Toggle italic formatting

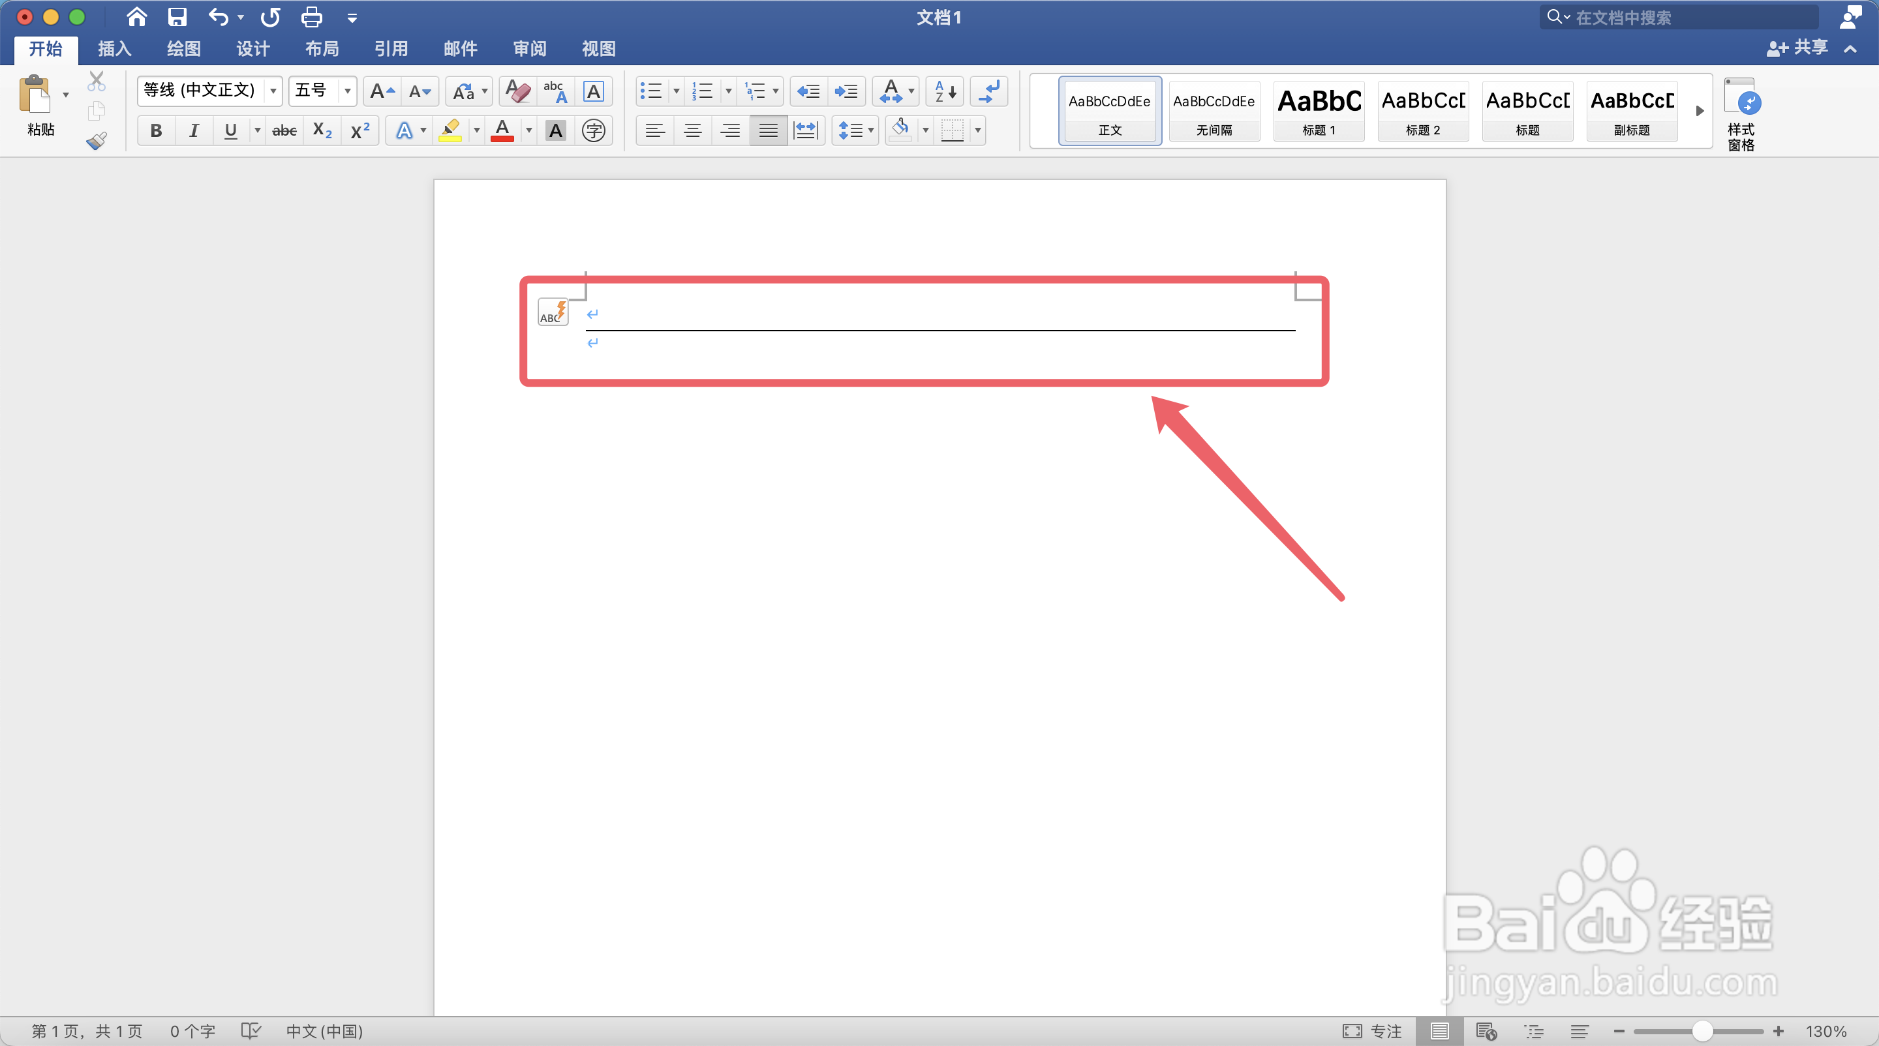[193, 130]
